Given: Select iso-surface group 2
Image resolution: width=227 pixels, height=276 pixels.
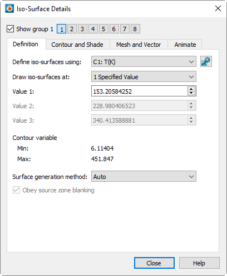Looking at the screenshot, I should [x=72, y=29].
